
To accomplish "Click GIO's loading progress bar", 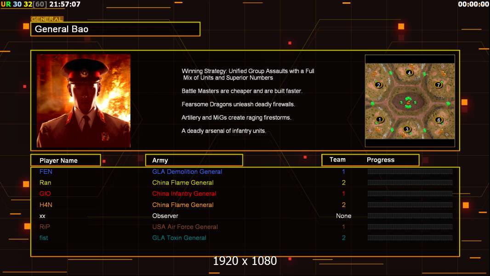I will [x=410, y=193].
